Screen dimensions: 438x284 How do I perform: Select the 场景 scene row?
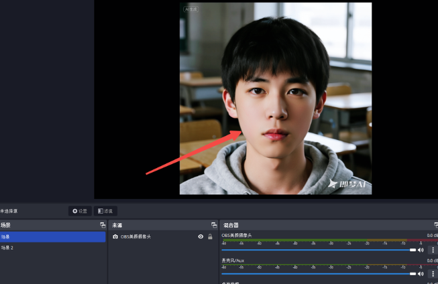point(53,237)
